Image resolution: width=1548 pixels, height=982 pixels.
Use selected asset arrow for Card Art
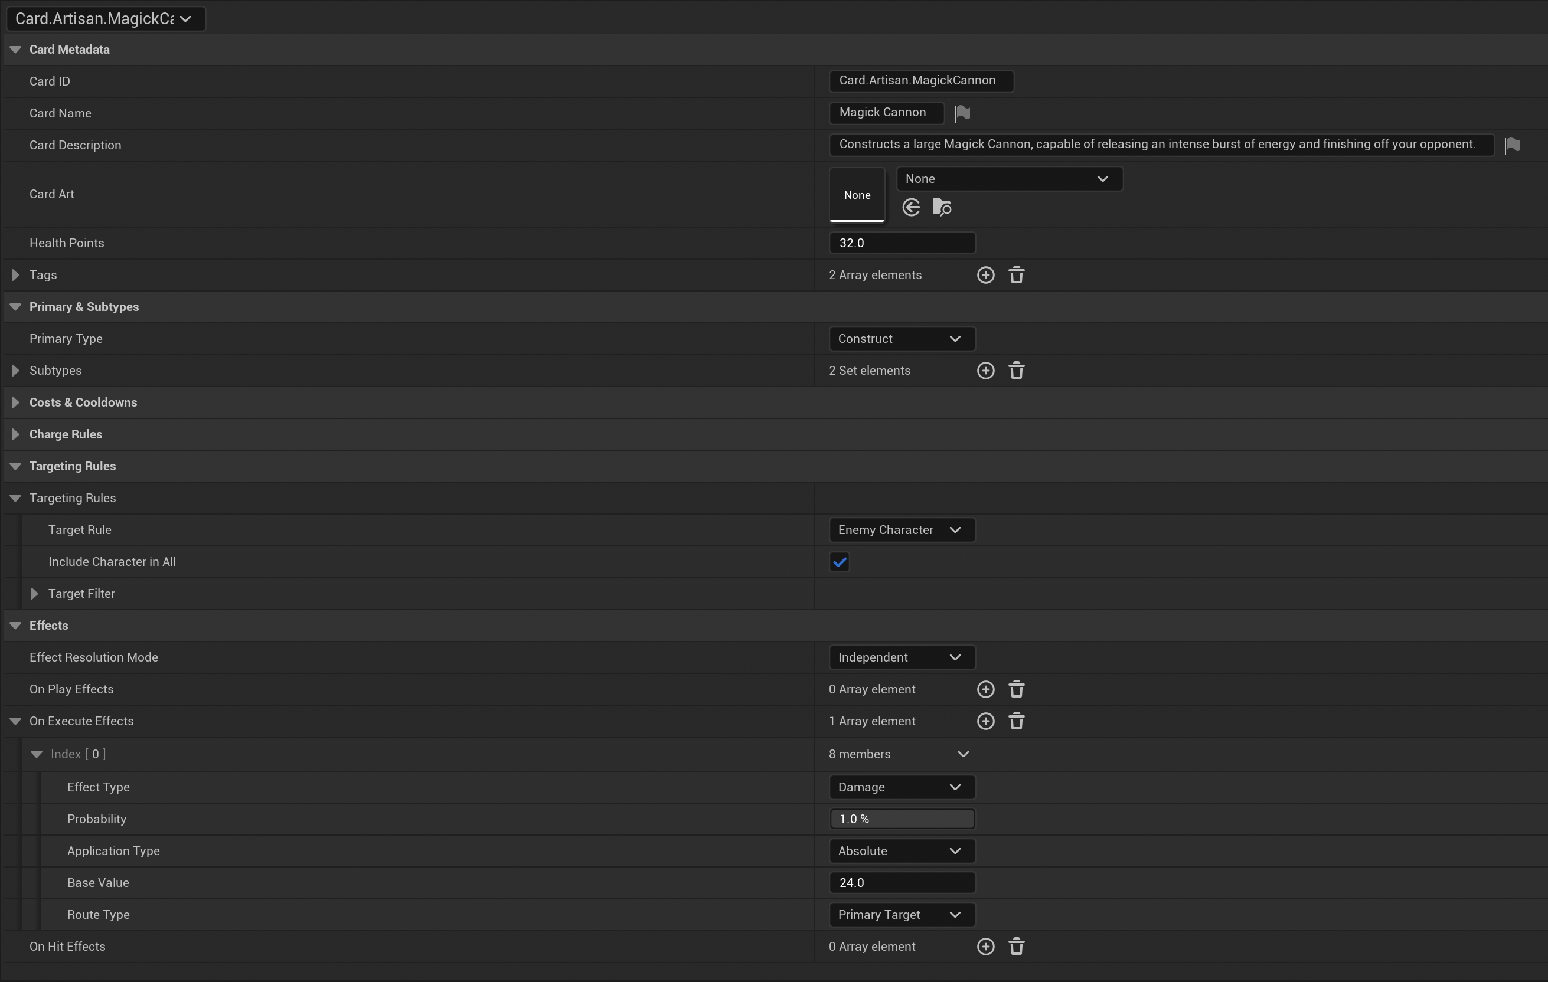pos(911,208)
